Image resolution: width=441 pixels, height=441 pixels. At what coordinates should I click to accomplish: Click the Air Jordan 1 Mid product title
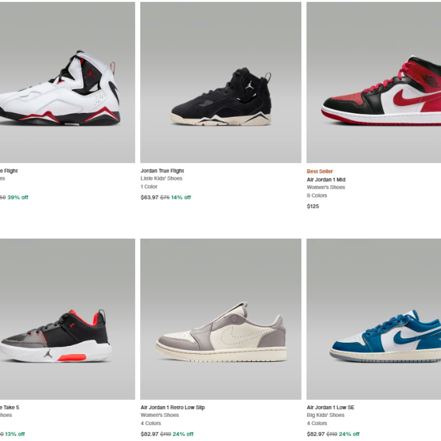326,180
